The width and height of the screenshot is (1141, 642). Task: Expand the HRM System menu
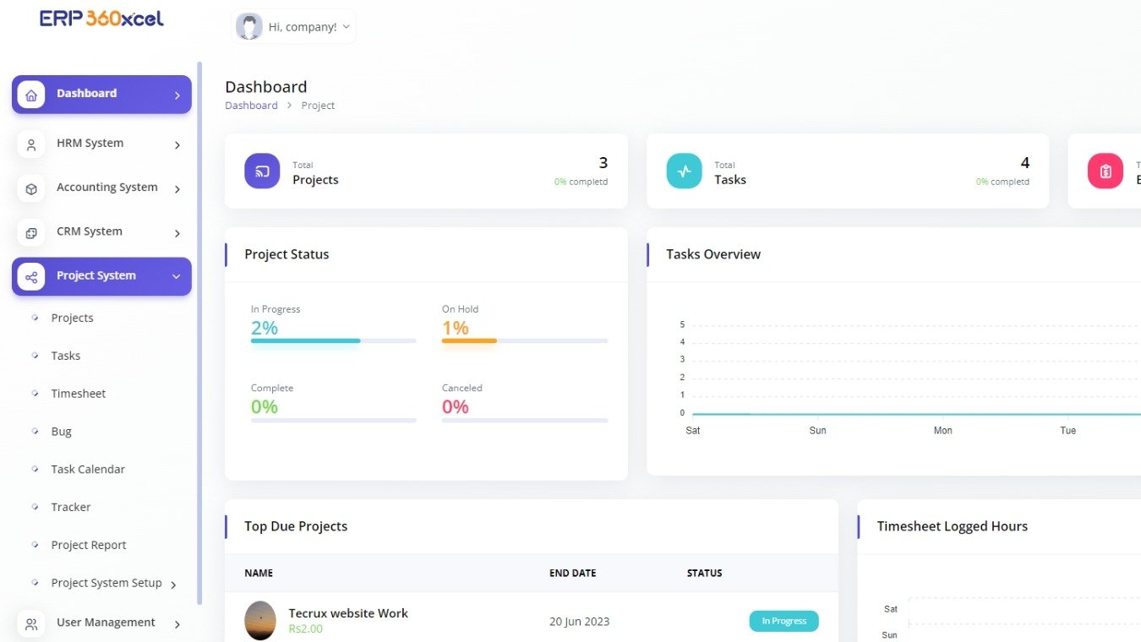177,144
